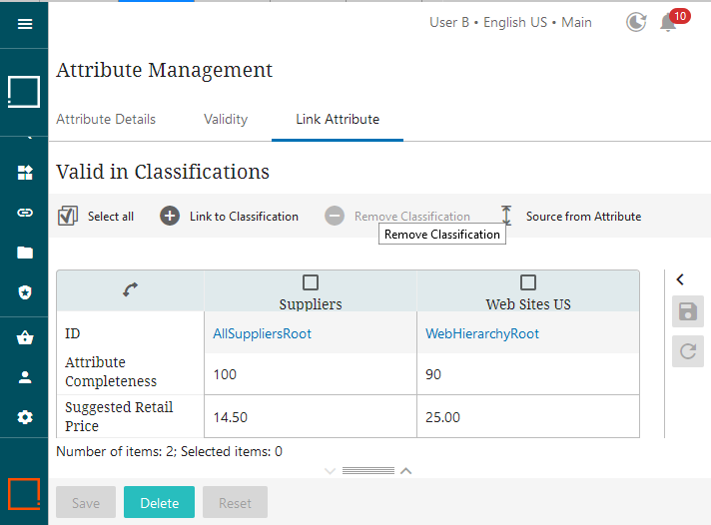This screenshot has width=711, height=525.
Task: Check the Web Sites US column checkbox
Action: pos(528,282)
